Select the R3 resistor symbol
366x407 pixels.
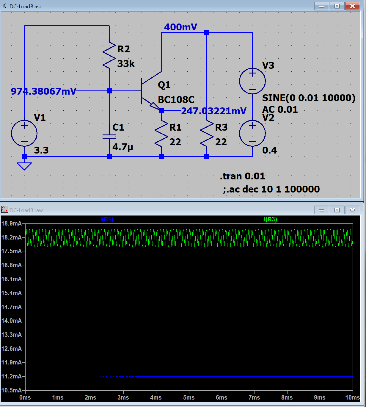click(207, 134)
